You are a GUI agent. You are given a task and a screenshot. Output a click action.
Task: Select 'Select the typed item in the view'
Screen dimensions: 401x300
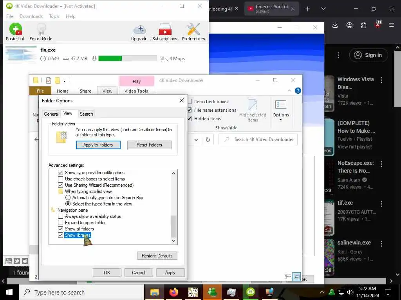pyautogui.click(x=68, y=204)
